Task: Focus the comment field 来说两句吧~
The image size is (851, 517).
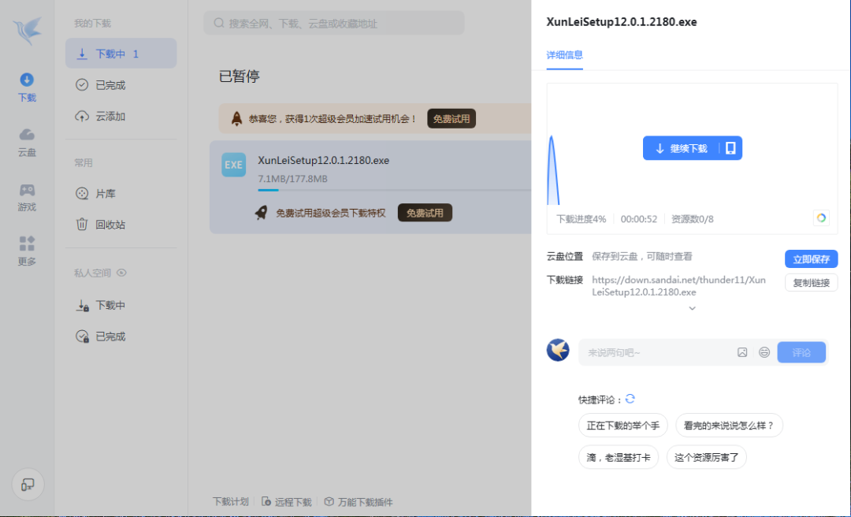Action: (x=656, y=352)
